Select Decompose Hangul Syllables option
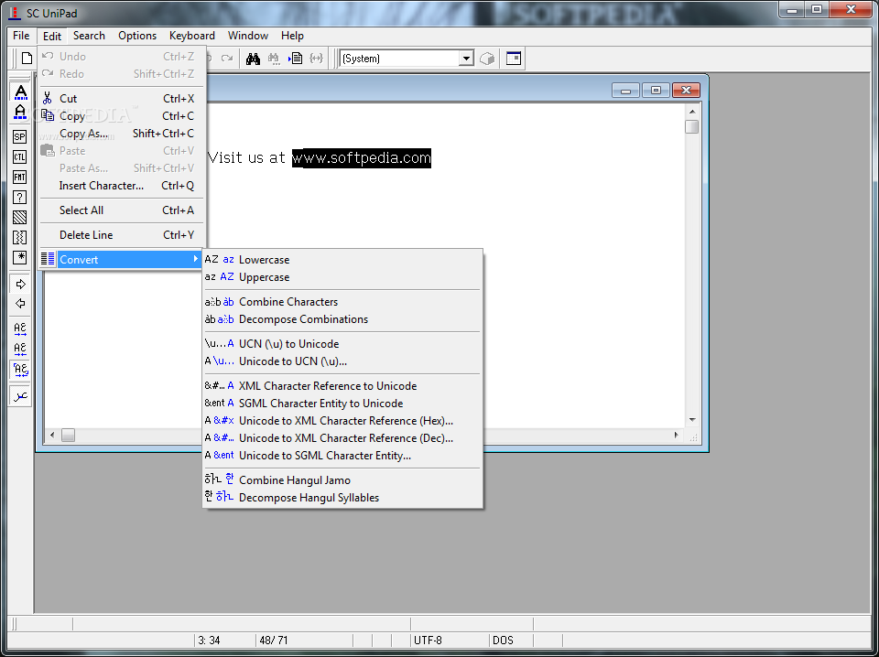Screen dimensions: 879x657 (x=342, y=498)
